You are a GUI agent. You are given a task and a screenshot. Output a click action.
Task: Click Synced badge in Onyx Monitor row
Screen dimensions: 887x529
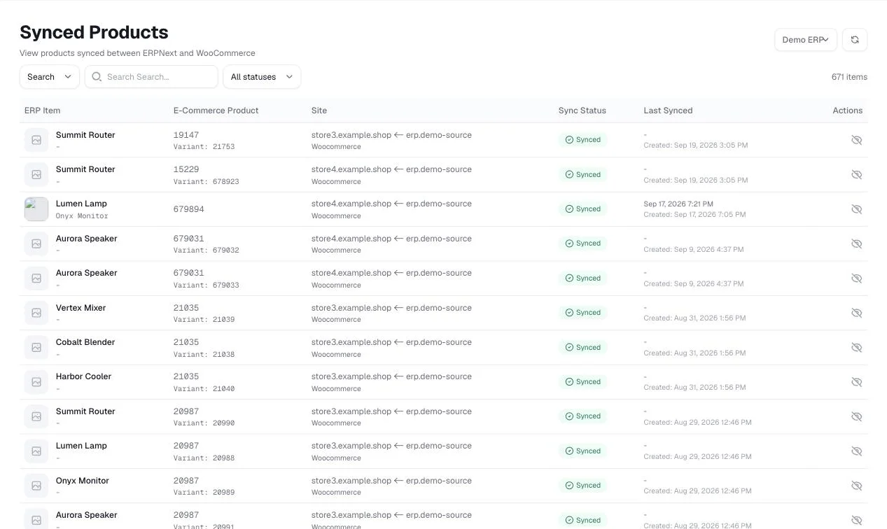(582, 485)
